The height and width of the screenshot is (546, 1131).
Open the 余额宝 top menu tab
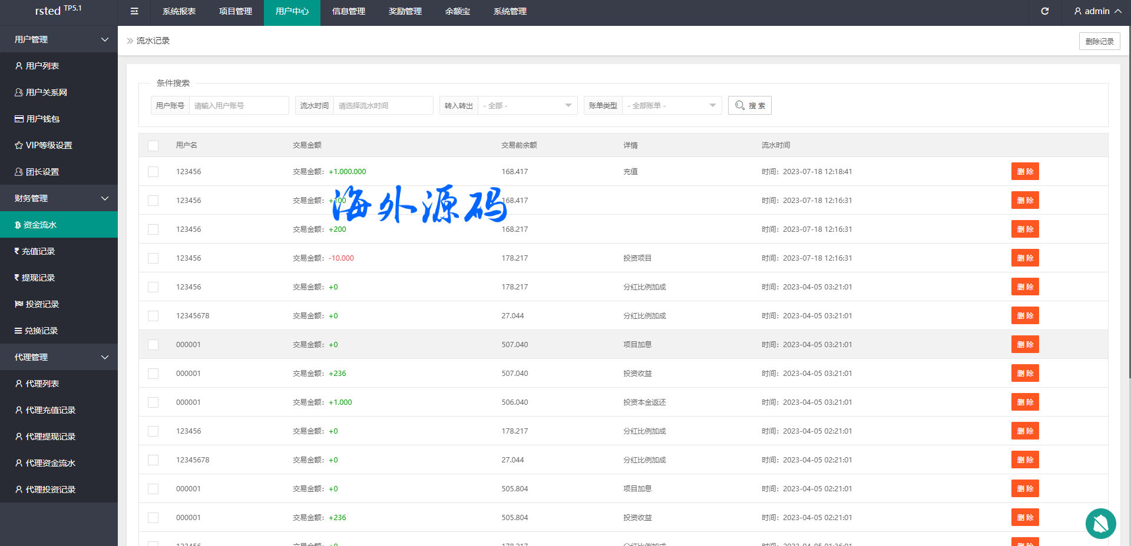click(x=457, y=12)
